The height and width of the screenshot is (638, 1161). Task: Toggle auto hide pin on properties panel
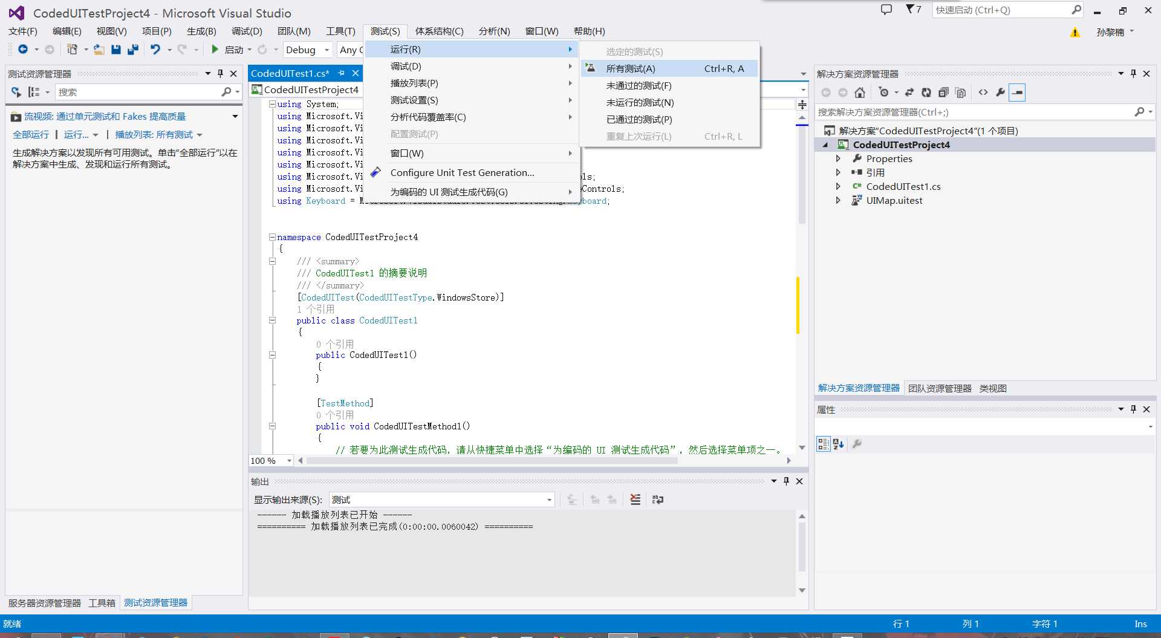click(x=1133, y=409)
